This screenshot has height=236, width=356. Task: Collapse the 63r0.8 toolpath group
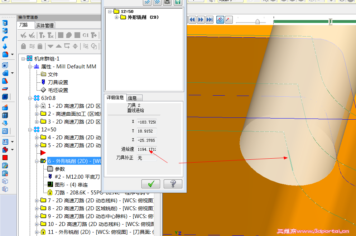[x=30, y=98]
